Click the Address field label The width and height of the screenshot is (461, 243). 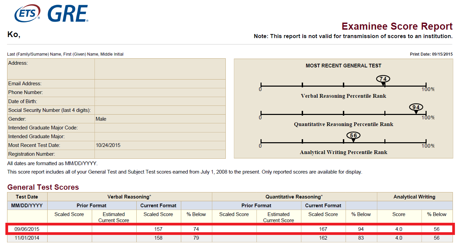(18, 63)
